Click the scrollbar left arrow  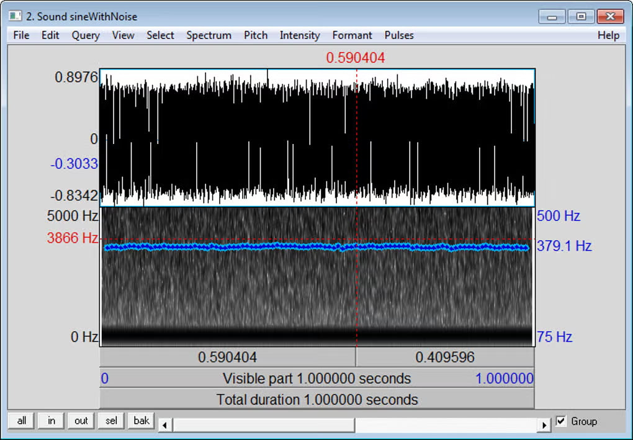point(164,424)
